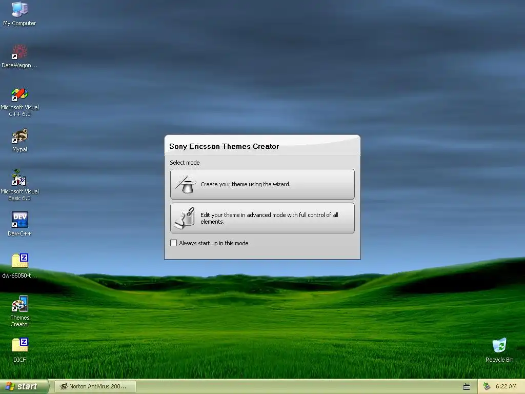This screenshot has width=525, height=394.
Task: Open the Start menu
Action: tap(24, 386)
